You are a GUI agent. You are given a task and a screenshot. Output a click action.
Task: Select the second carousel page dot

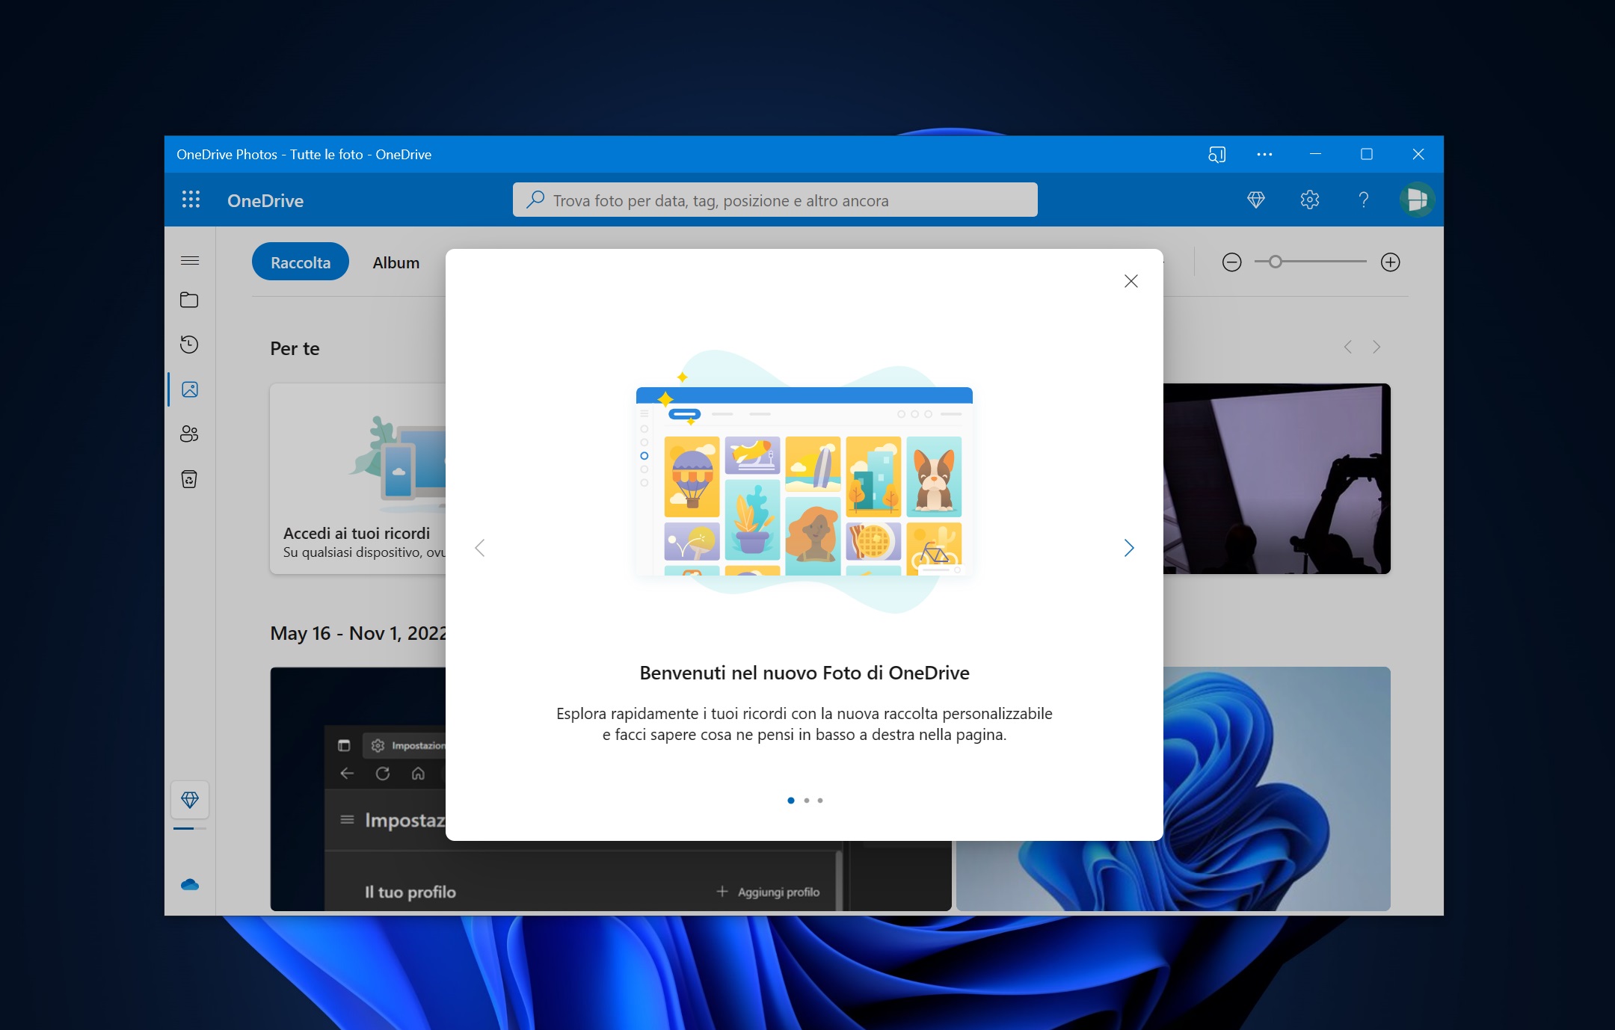806,801
